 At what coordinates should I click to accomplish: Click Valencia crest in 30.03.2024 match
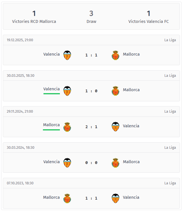[67, 163]
